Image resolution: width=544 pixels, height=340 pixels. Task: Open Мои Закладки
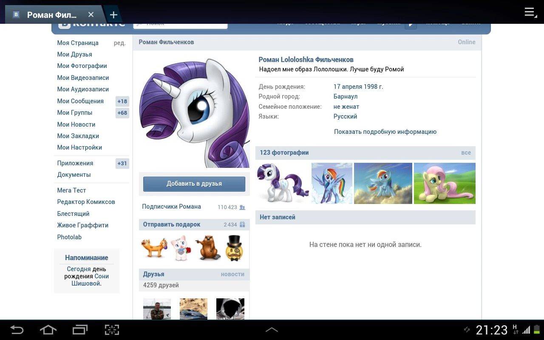pyautogui.click(x=78, y=136)
